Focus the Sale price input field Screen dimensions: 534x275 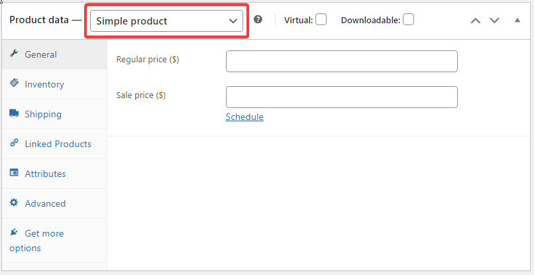click(342, 97)
